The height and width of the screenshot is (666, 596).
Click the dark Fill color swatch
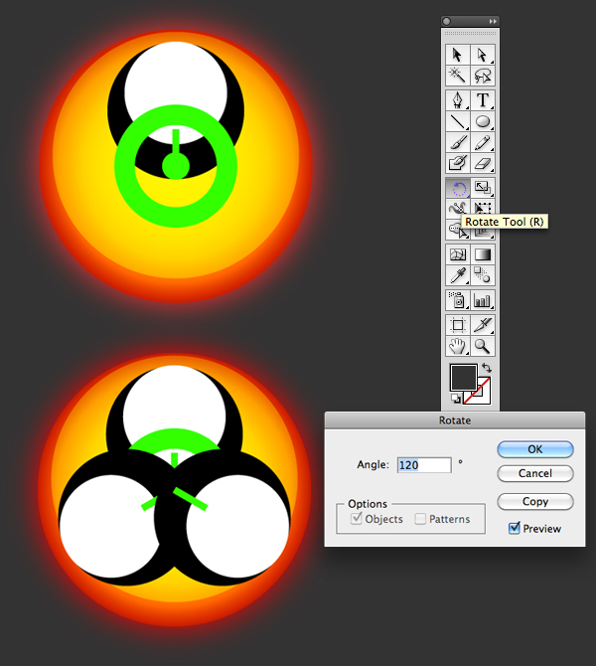click(x=463, y=377)
